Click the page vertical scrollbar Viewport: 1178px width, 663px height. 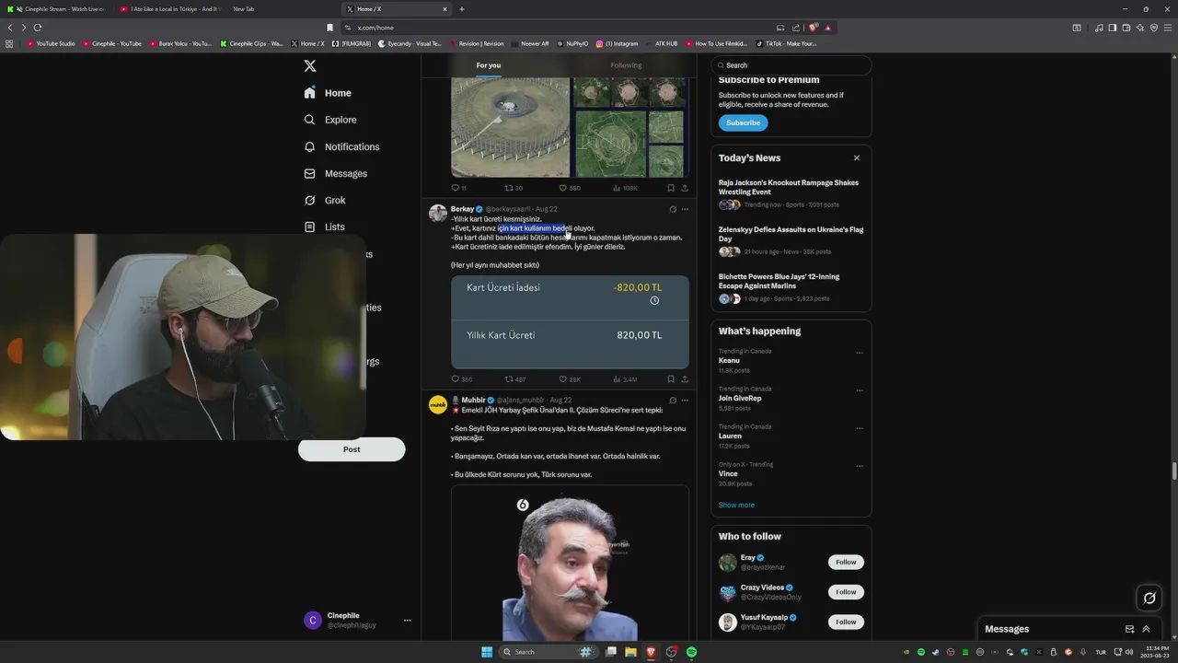1173,471
